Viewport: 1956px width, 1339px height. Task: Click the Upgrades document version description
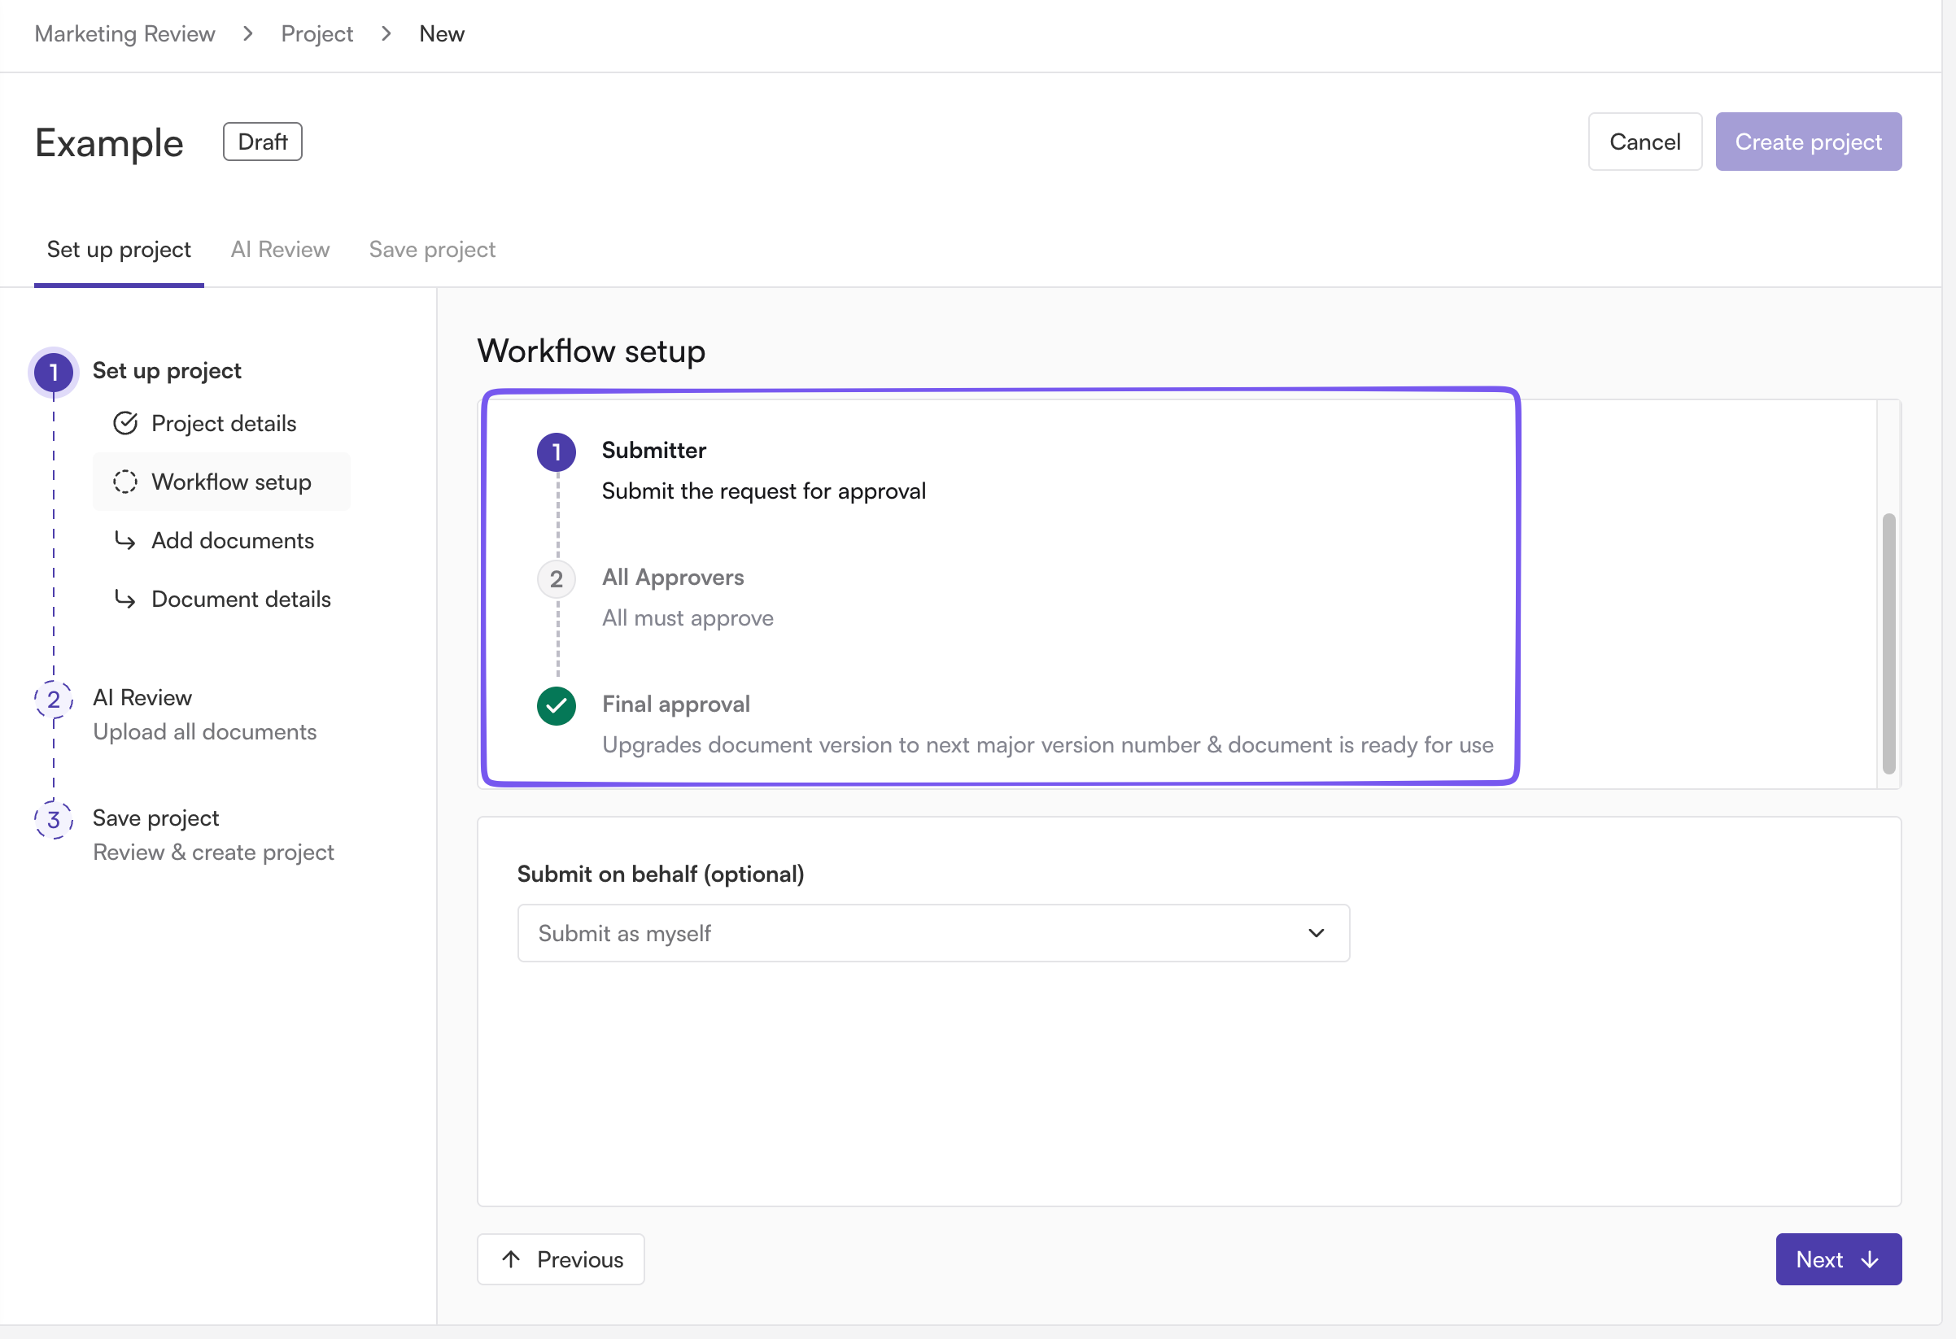(1048, 745)
